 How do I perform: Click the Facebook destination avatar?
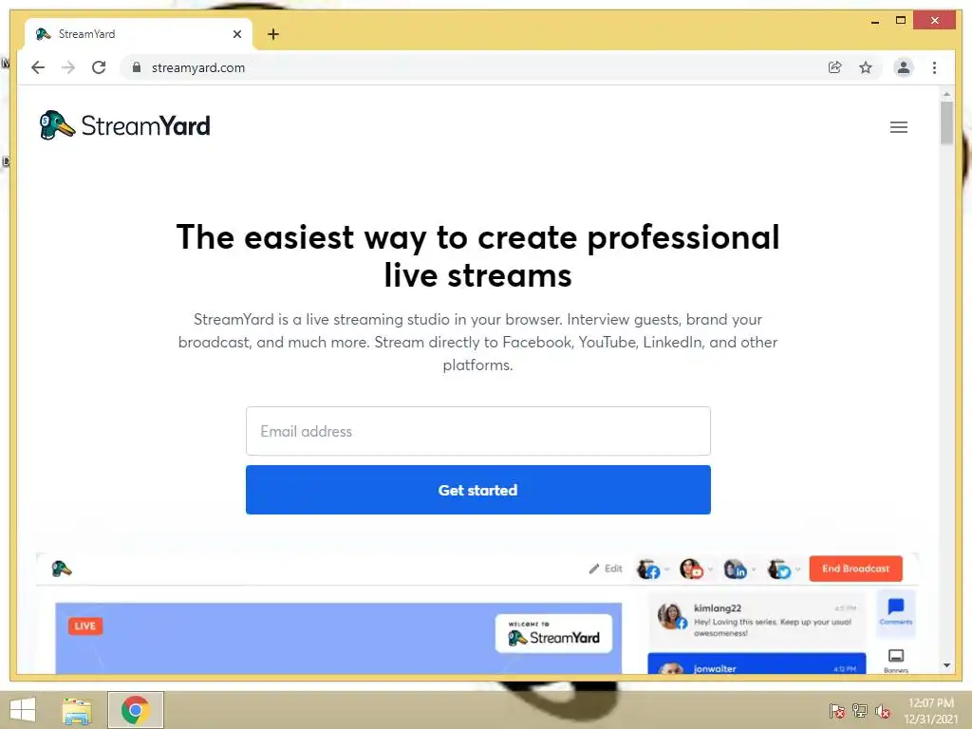(647, 569)
